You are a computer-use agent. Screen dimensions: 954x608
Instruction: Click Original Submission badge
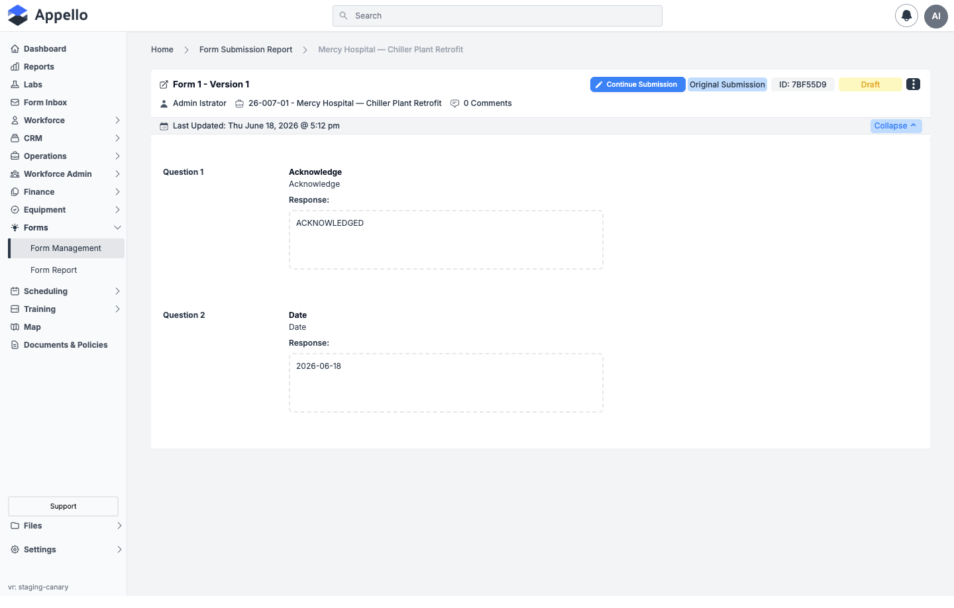click(727, 85)
